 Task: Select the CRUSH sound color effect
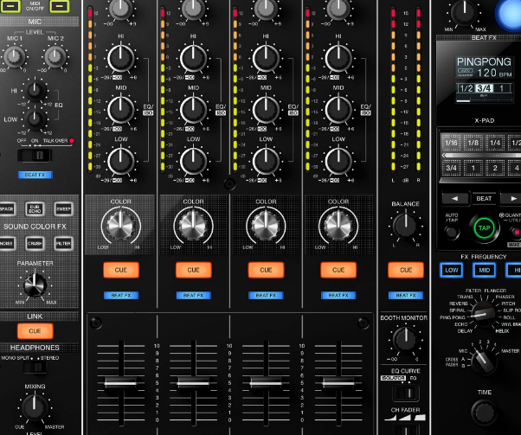(35, 245)
